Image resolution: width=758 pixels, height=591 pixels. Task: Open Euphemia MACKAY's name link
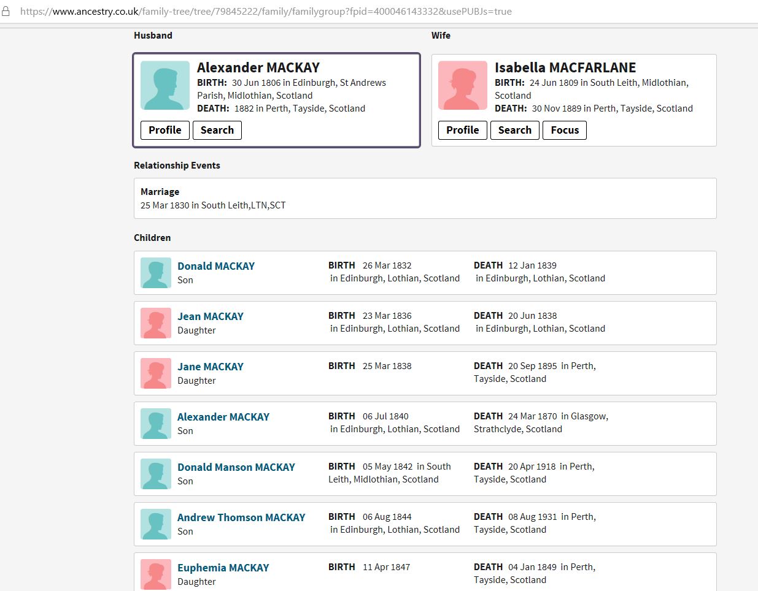(223, 568)
